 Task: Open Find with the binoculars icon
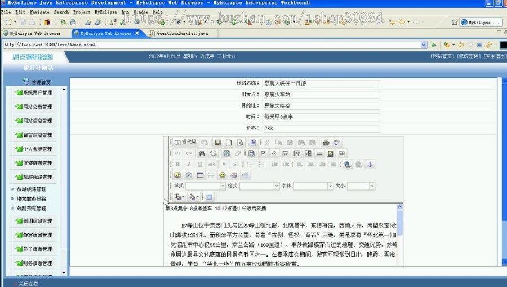point(202,153)
